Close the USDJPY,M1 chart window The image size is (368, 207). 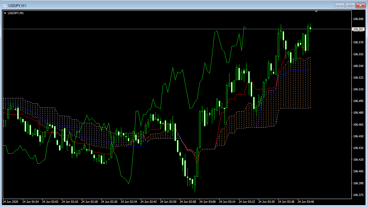[x=360, y=5]
